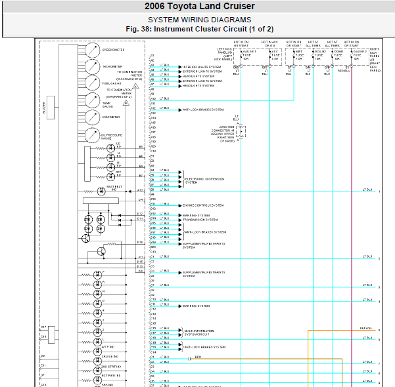
Task: Click the temp gauge symbol
Action: (93, 100)
